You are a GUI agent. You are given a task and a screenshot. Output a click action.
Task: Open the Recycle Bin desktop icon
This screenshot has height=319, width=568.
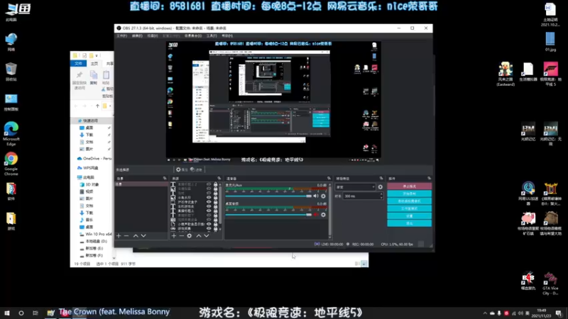coord(11,72)
